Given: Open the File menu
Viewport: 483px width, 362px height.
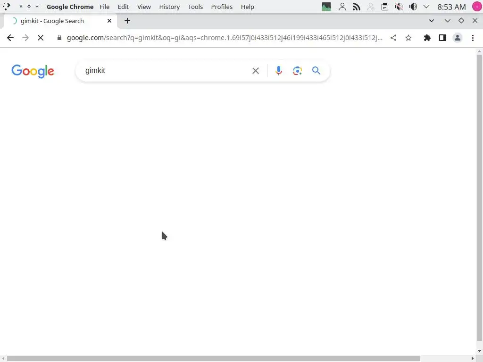Looking at the screenshot, I should coord(105,7).
